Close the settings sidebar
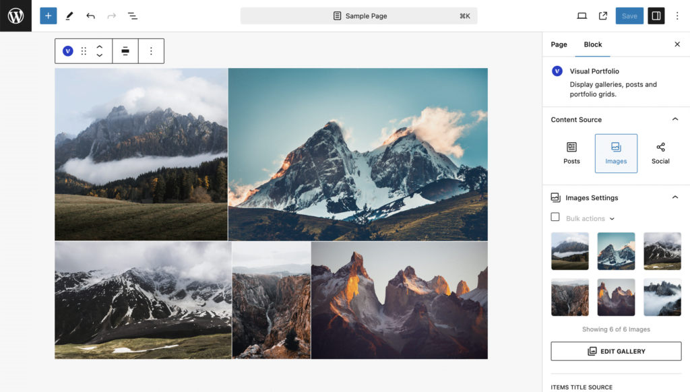 pos(677,44)
